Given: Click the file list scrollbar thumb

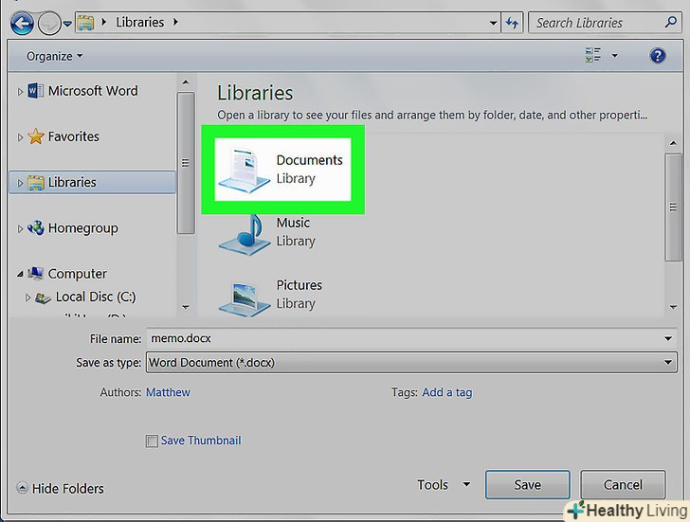Looking at the screenshot, I should tap(673, 207).
